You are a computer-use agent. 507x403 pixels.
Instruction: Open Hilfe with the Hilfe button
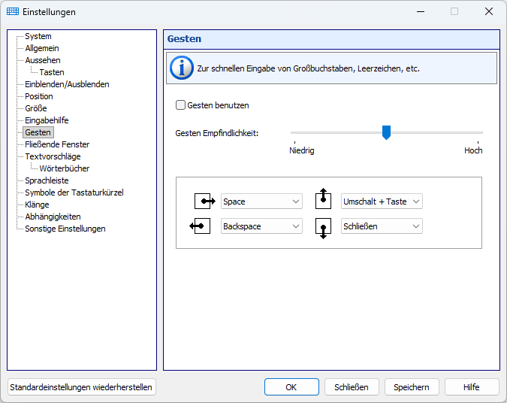[x=472, y=387]
